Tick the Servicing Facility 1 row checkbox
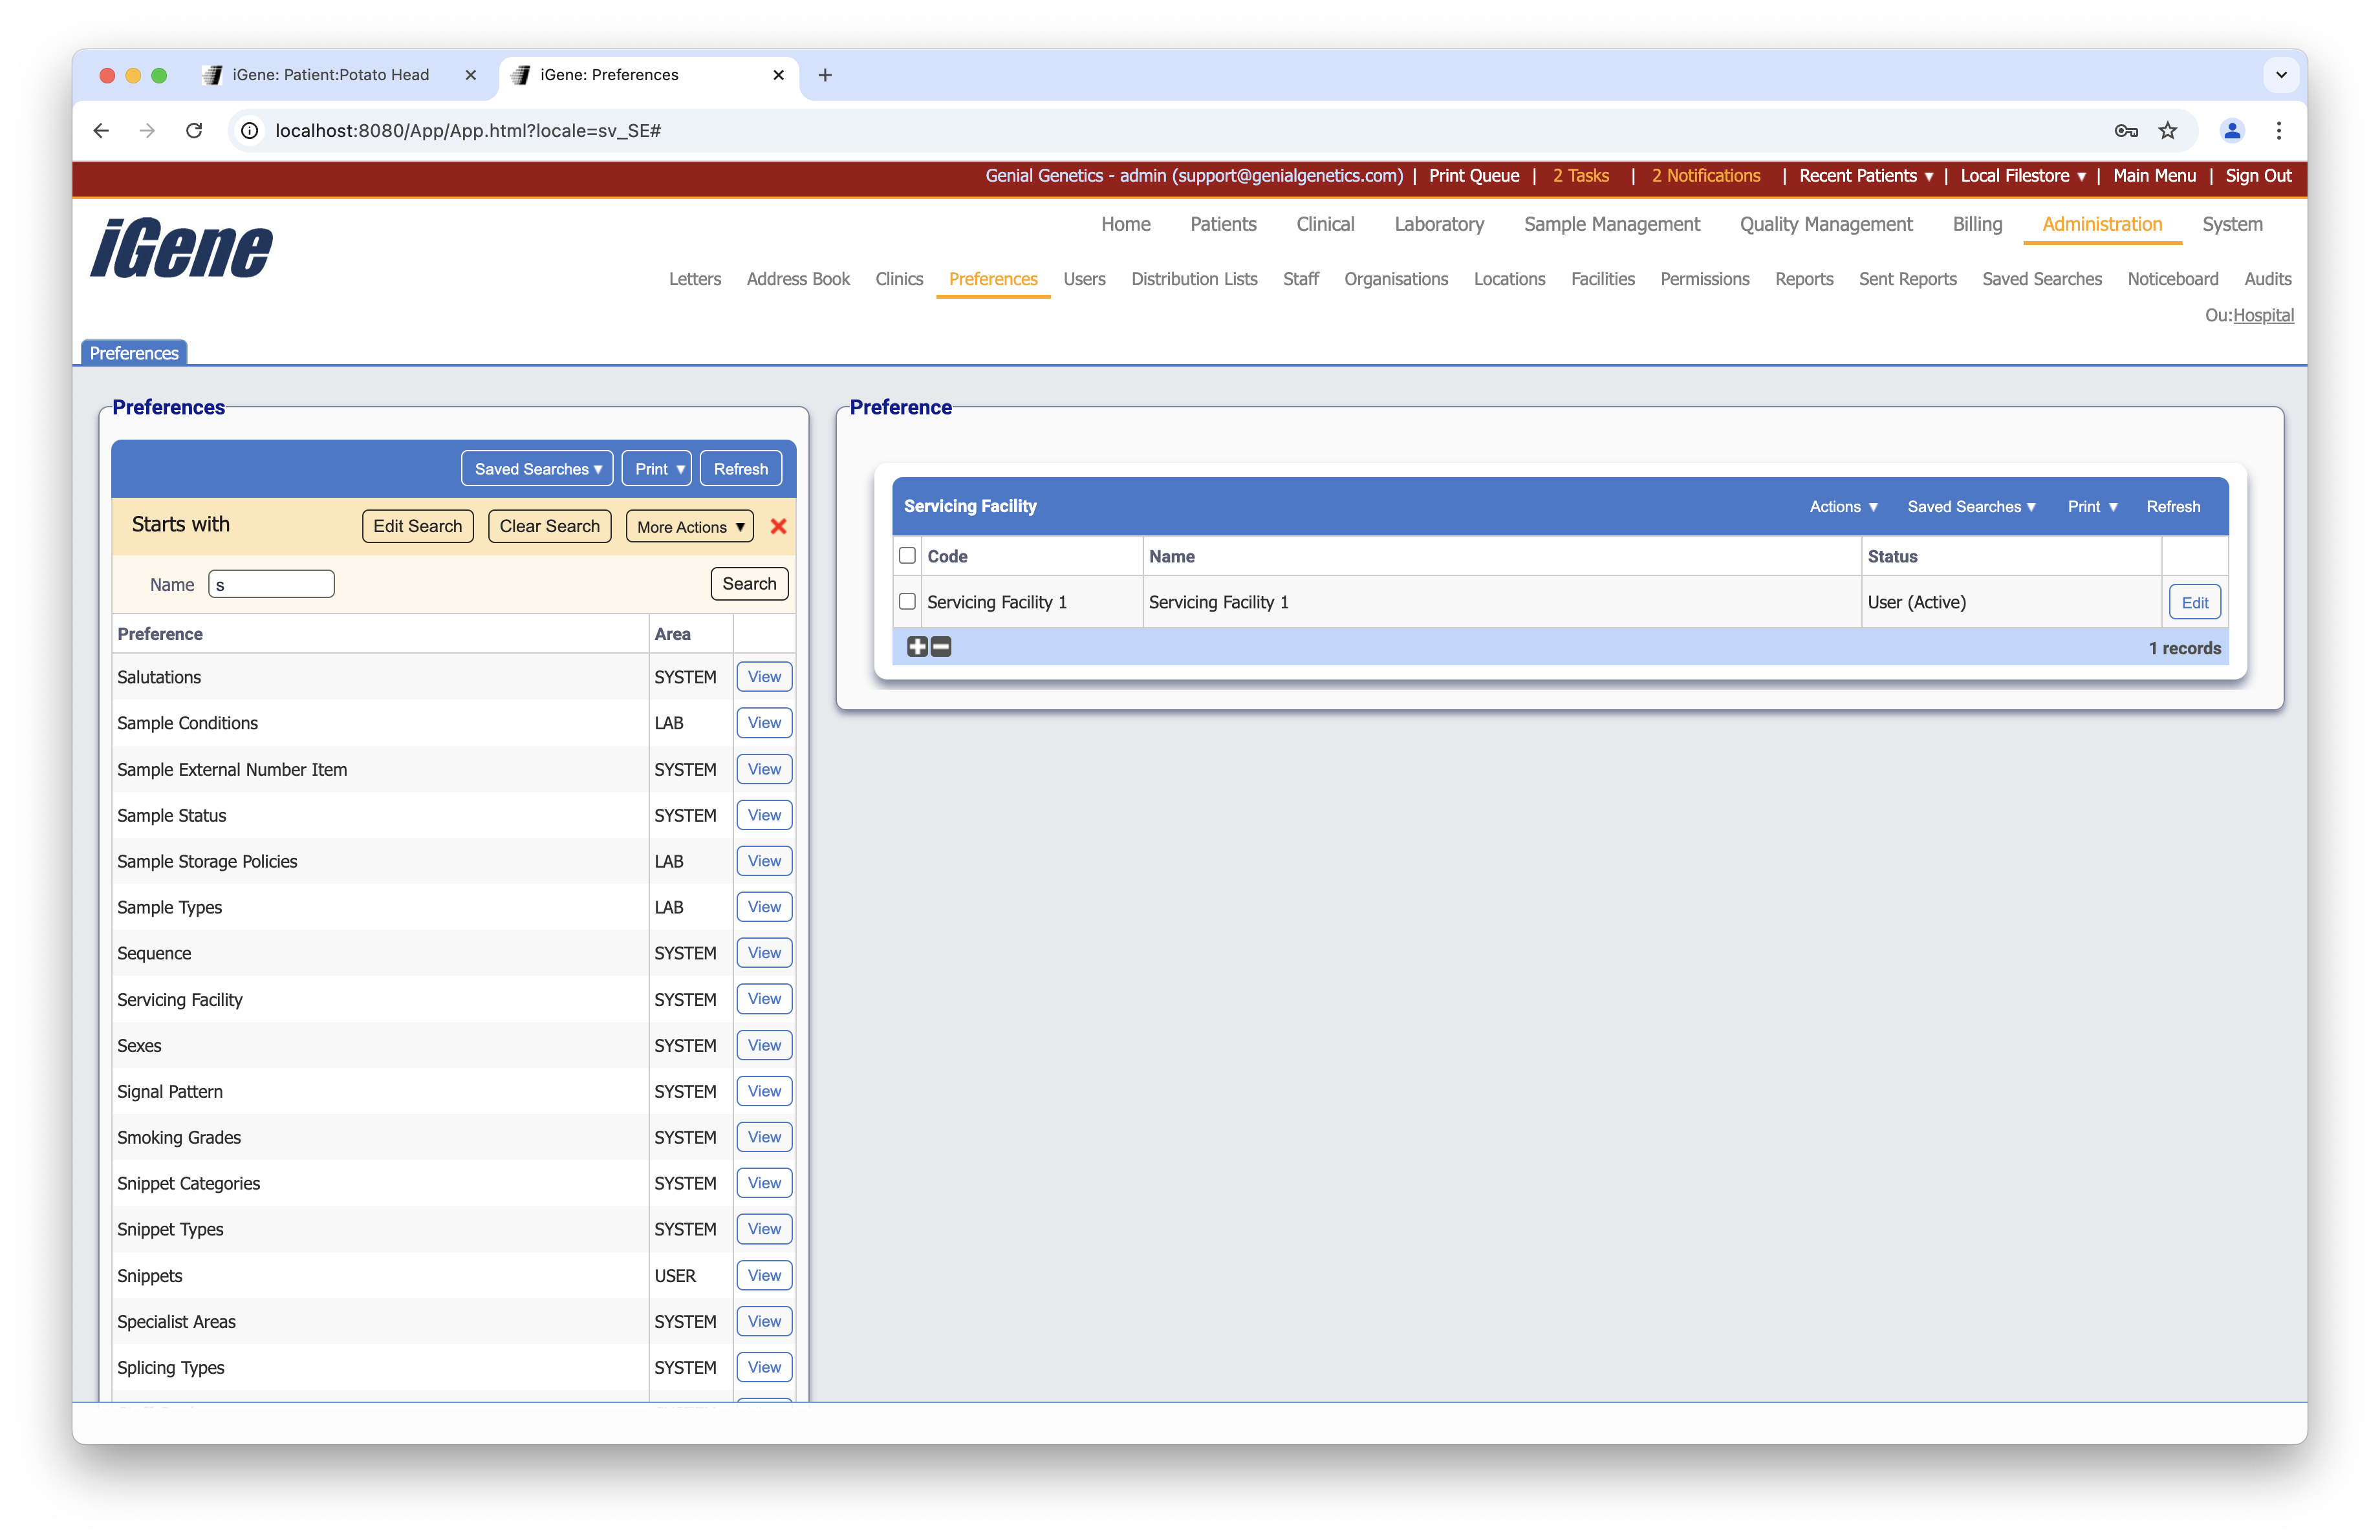Viewport: 2380px width, 1540px height. coord(907,602)
